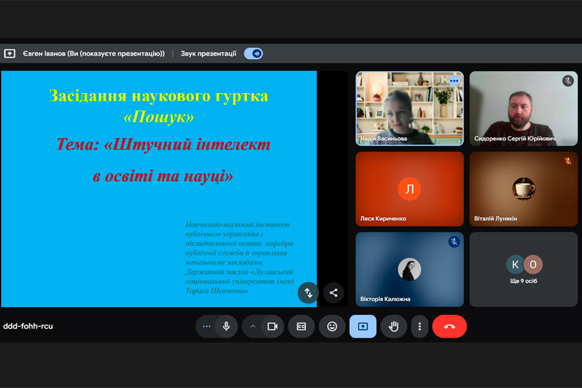Click the 'Звук презентації' label

209,54
